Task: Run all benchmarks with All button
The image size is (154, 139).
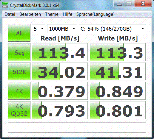Action: click(x=19, y=33)
